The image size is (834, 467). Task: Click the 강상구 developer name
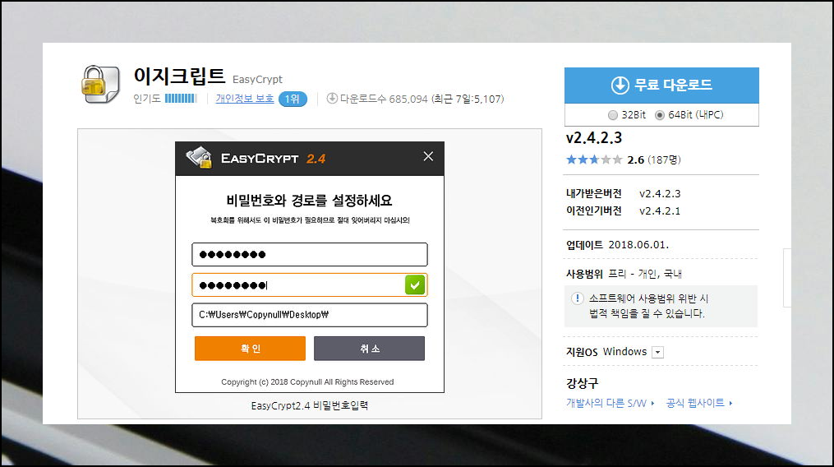[x=582, y=383]
